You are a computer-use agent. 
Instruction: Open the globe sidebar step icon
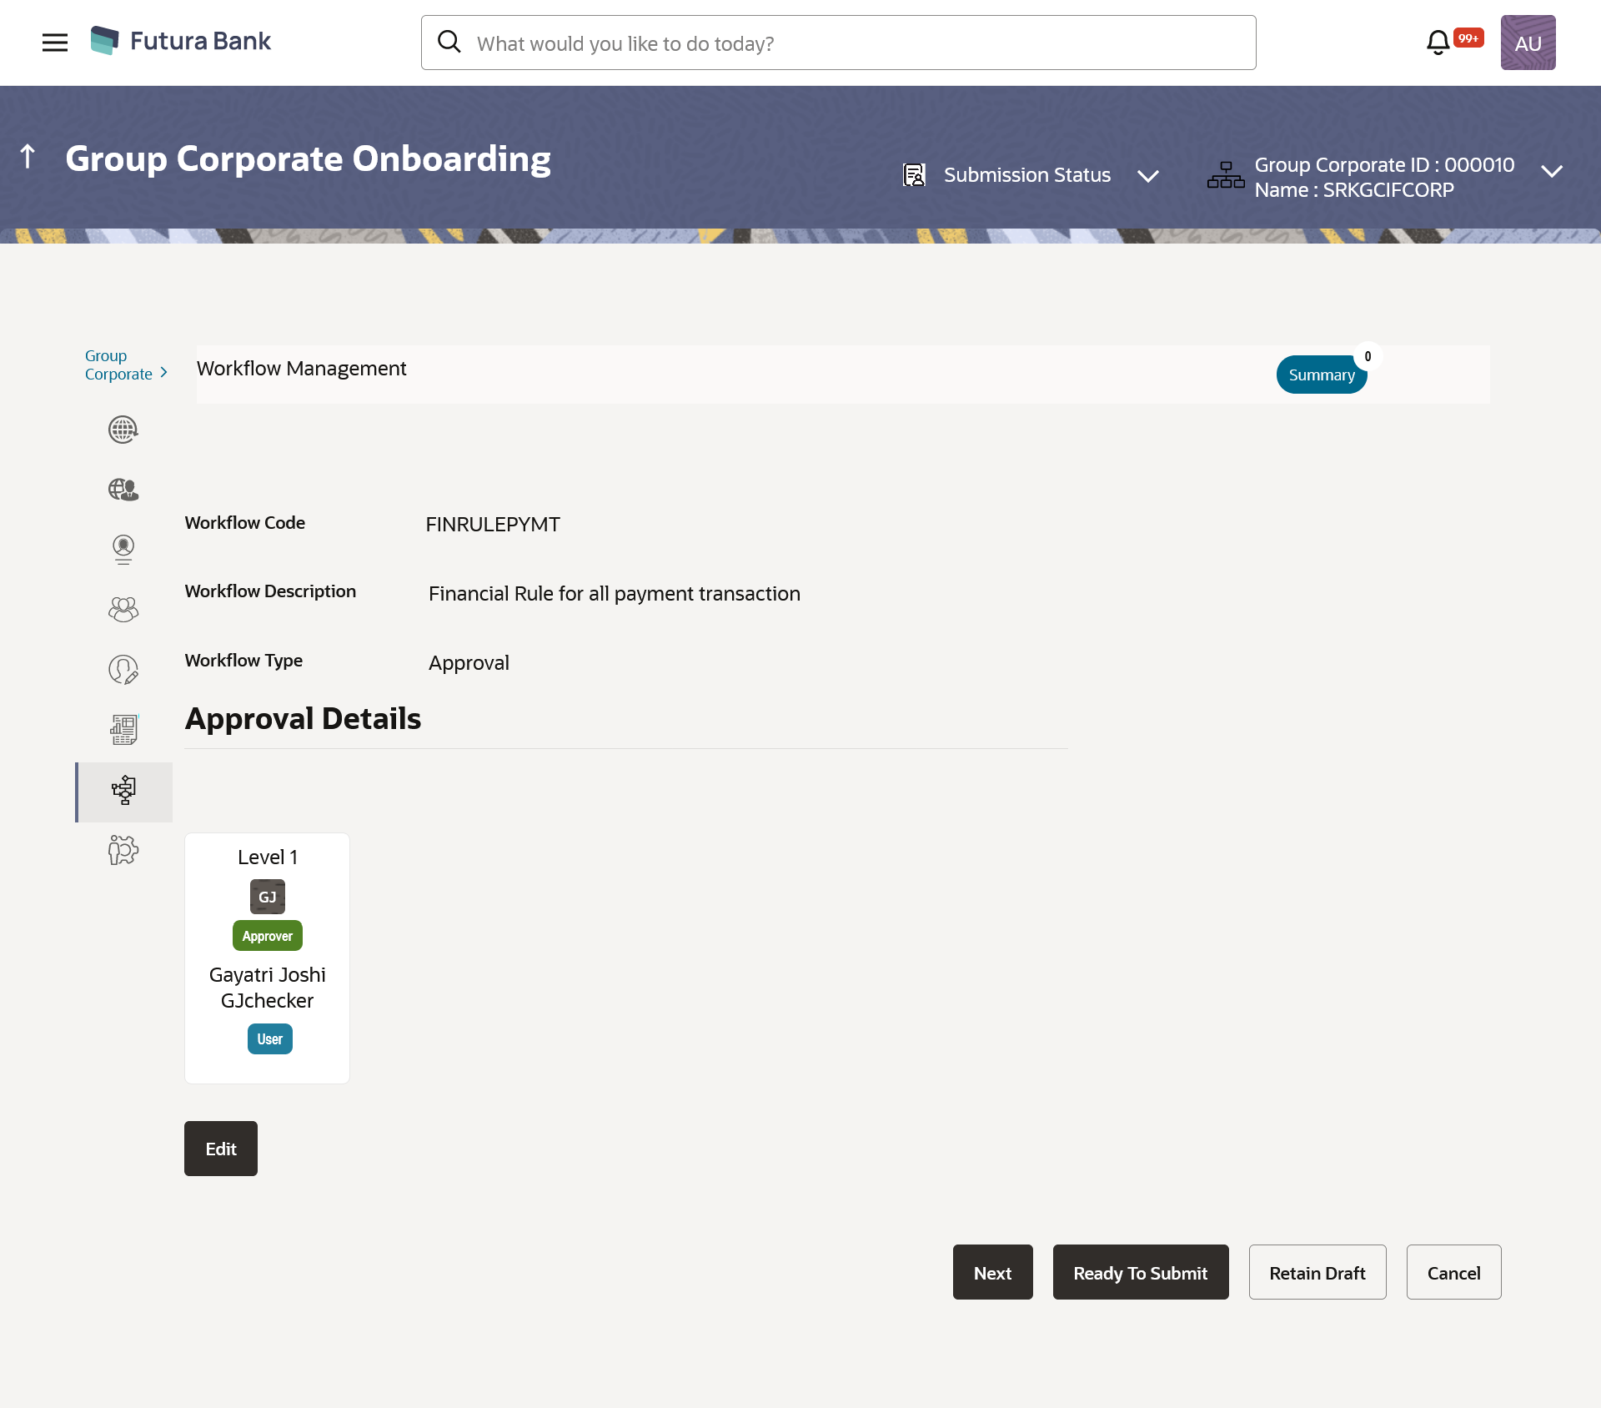123,430
